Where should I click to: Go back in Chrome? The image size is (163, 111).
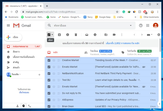(x=6, y=12)
